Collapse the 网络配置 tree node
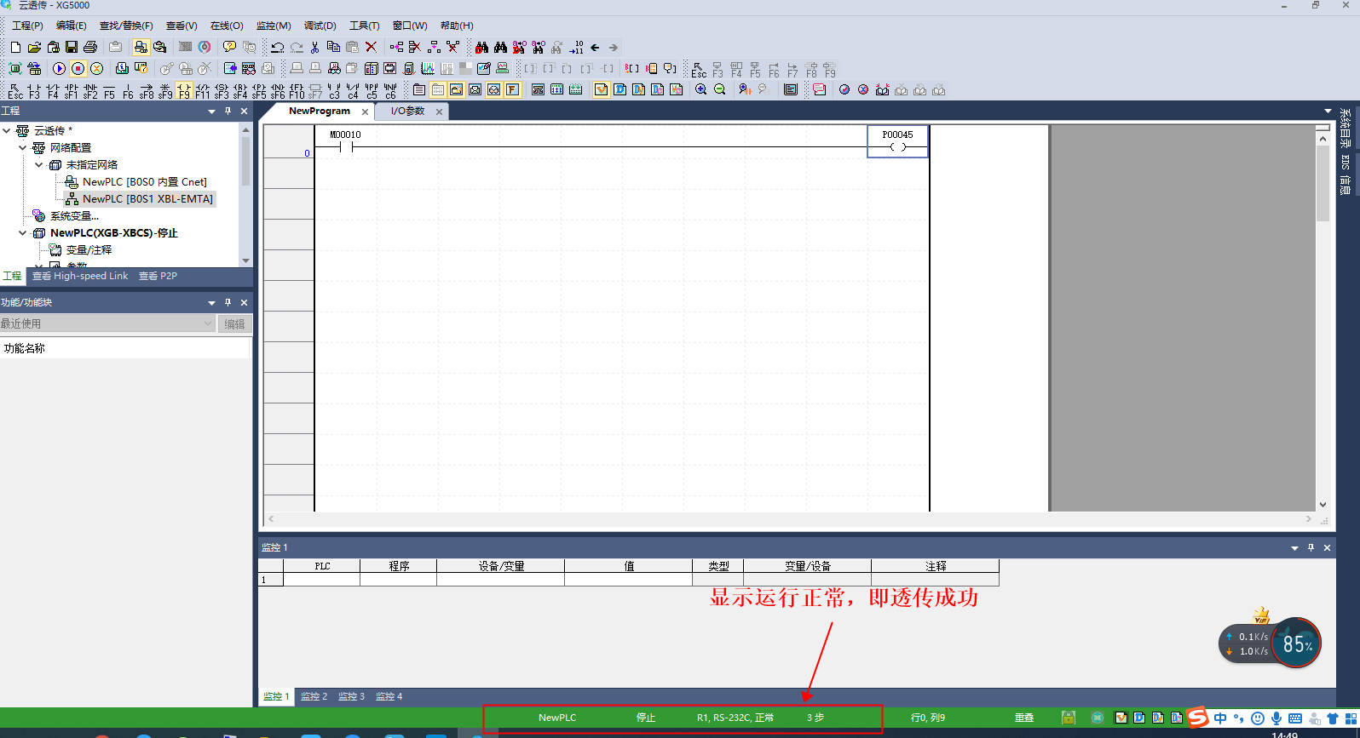Viewport: 1360px width, 738px height. pyautogui.click(x=23, y=148)
